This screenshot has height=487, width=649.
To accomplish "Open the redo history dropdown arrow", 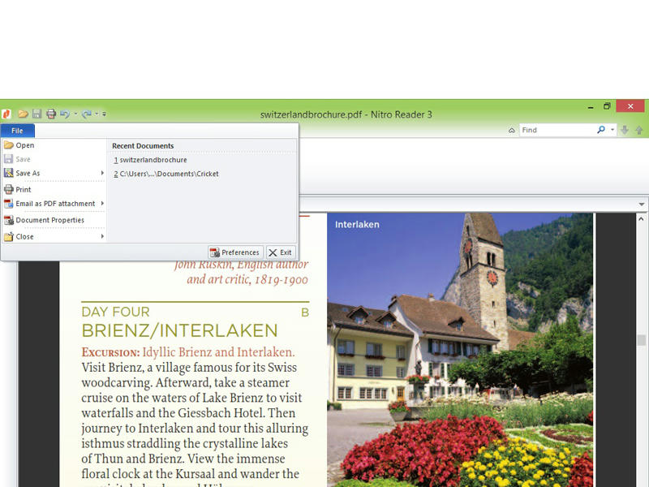I will pyautogui.click(x=97, y=114).
